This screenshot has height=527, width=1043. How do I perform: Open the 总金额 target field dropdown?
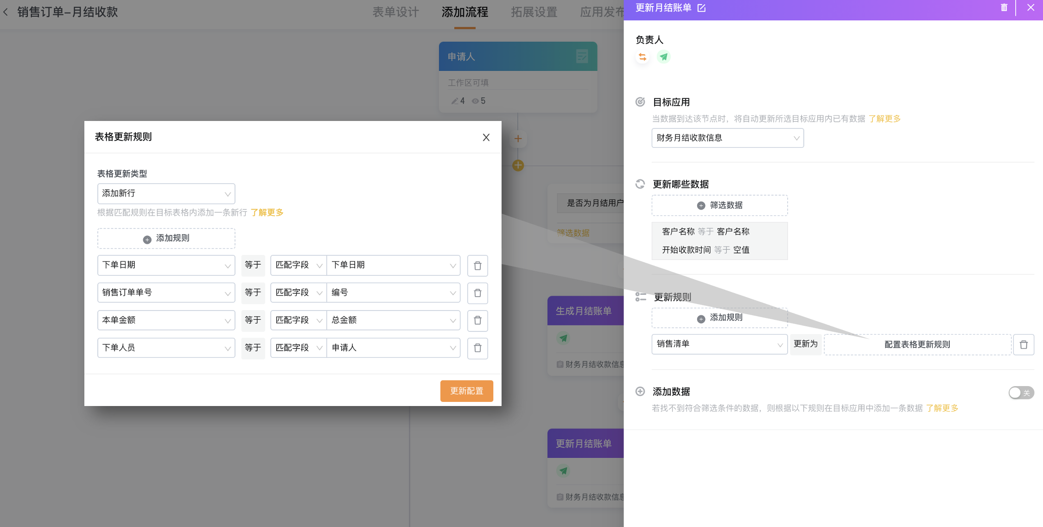pos(394,320)
